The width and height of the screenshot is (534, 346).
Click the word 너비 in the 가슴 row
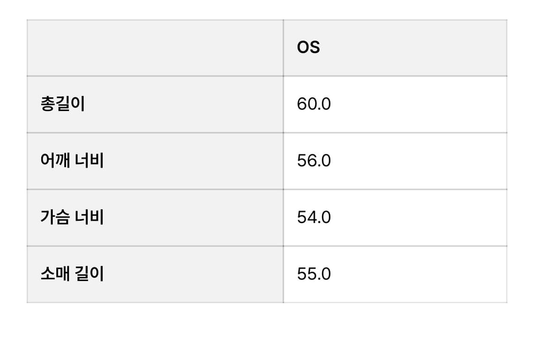[90, 217]
